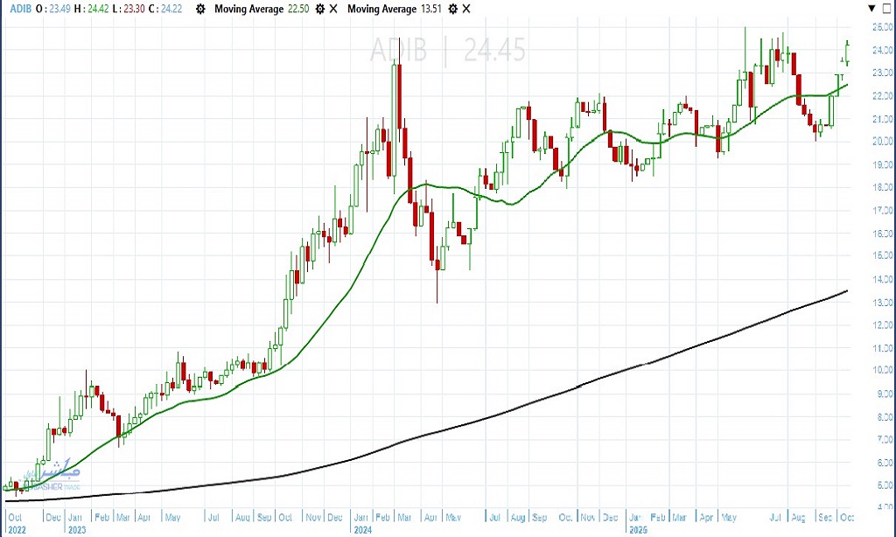Image resolution: width=896 pixels, height=537 pixels.
Task: Click the maximize square icon at top right
Action: 888,8
